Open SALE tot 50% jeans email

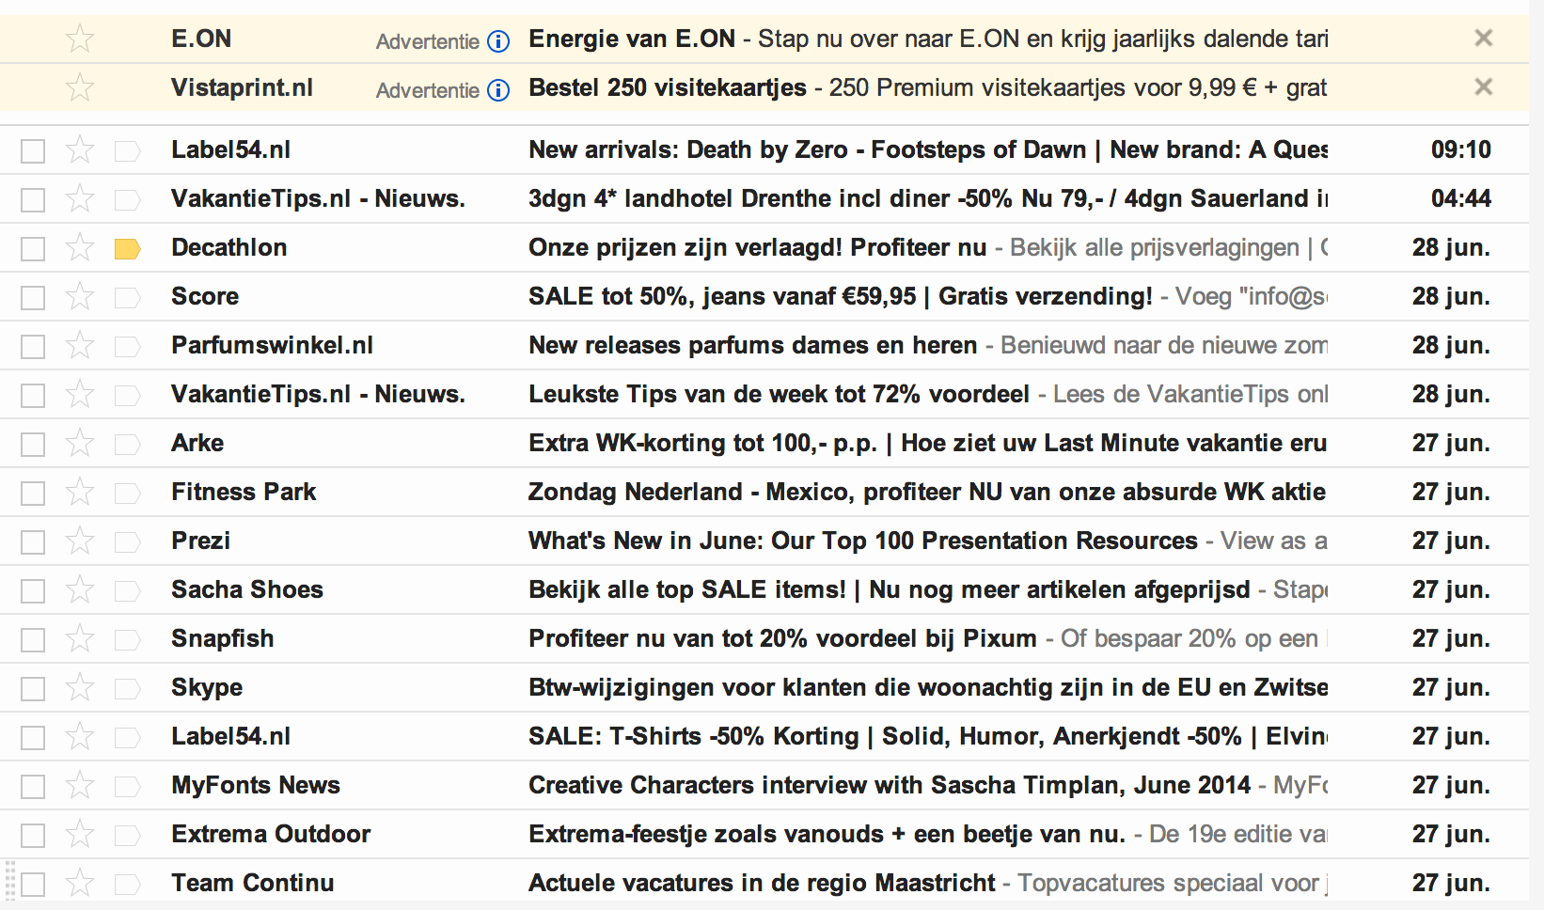point(928,296)
